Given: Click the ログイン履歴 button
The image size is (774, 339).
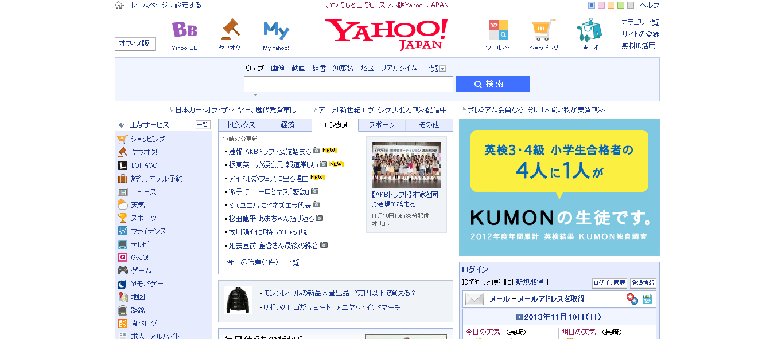Looking at the screenshot, I should click(609, 283).
